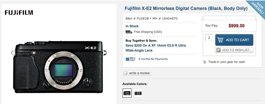Open Trade-in your gear for cash link

227,62
